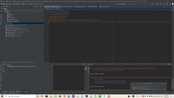Select build.gradle (Module: app) under Gradle Scripts
This screenshot has width=174, height=98.
pyautogui.click(x=13, y=27)
